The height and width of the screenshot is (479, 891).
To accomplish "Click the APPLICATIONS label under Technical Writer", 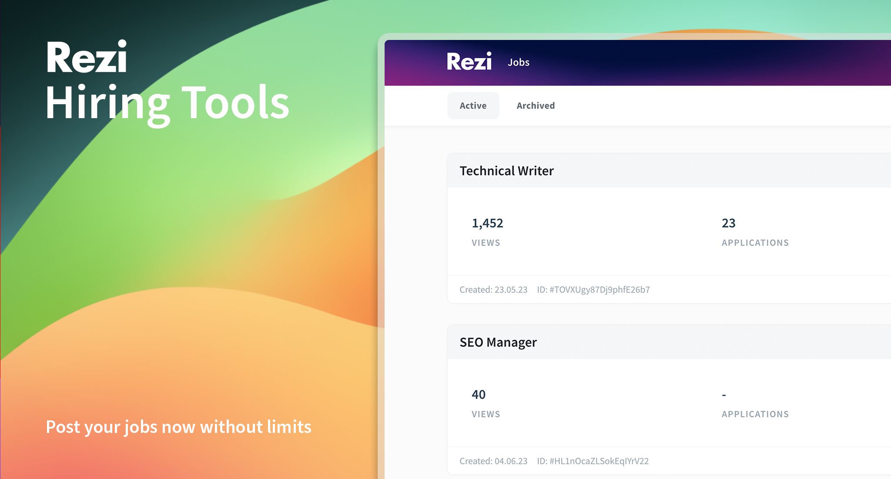I will pos(755,243).
